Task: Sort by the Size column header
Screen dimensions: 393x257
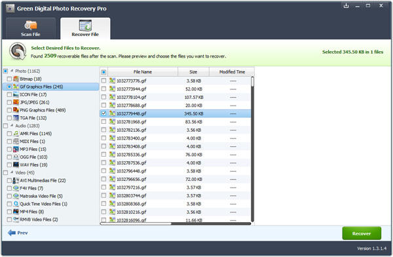Action: pos(193,71)
